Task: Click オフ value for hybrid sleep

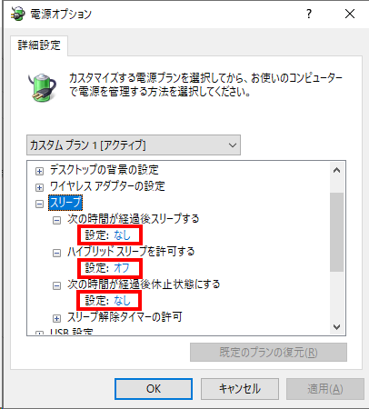Action: pyautogui.click(x=122, y=268)
